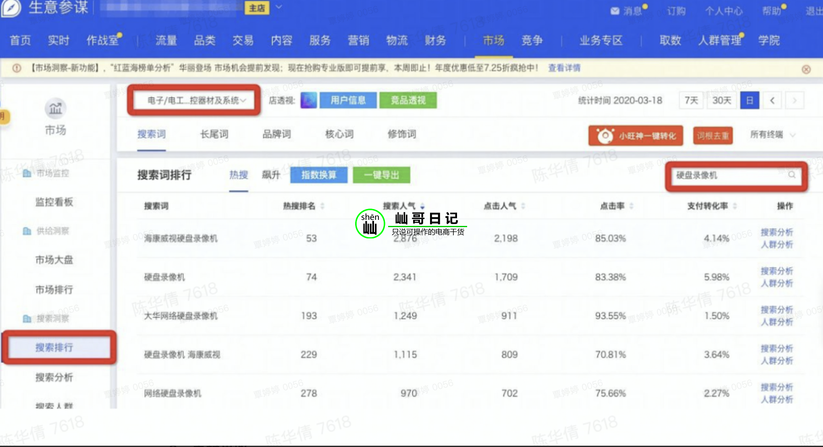Sort by 点击率 column arrows

[x=632, y=206]
